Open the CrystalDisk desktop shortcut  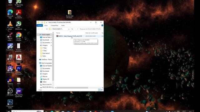[10, 47]
